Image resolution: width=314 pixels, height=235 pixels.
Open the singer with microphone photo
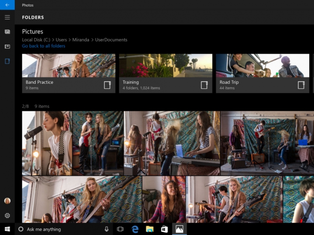pos(47,143)
